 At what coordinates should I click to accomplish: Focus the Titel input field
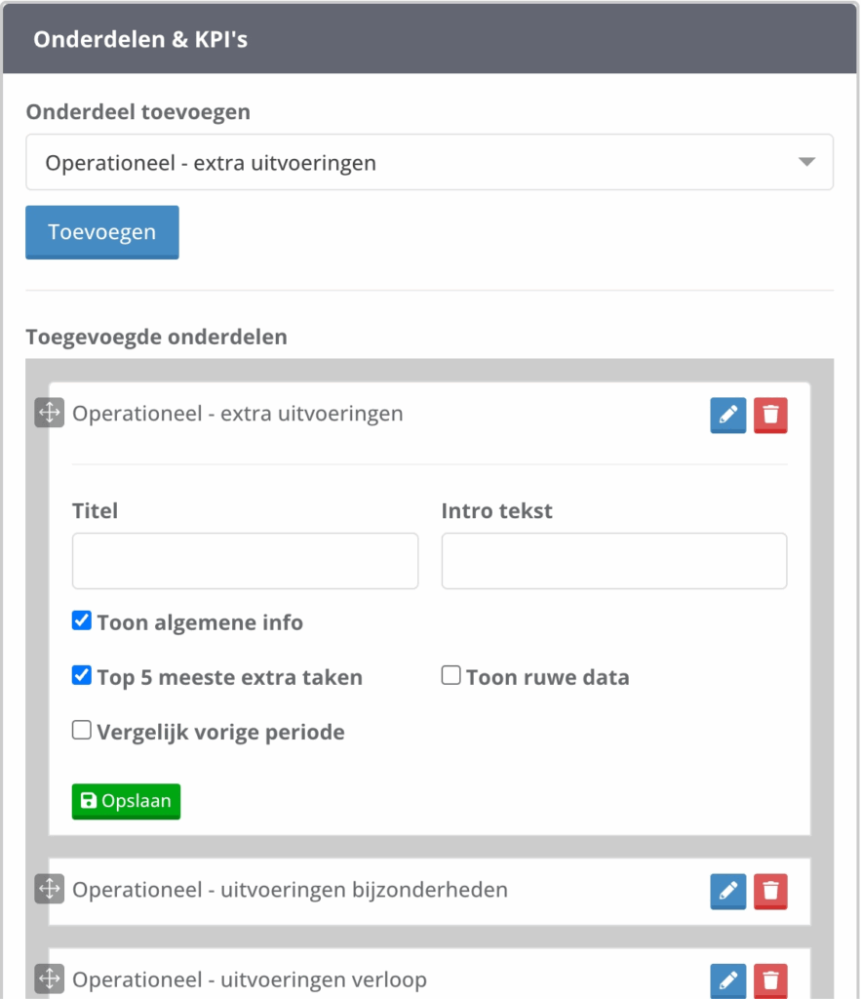coord(245,561)
